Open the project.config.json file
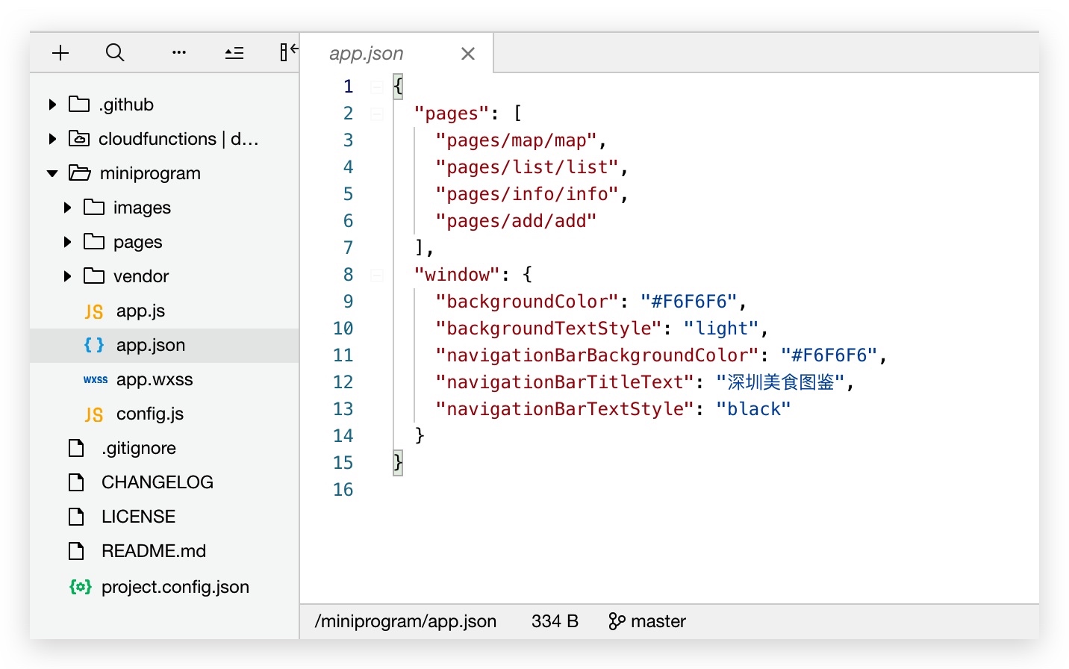This screenshot has height=669, width=1069. 175,587
